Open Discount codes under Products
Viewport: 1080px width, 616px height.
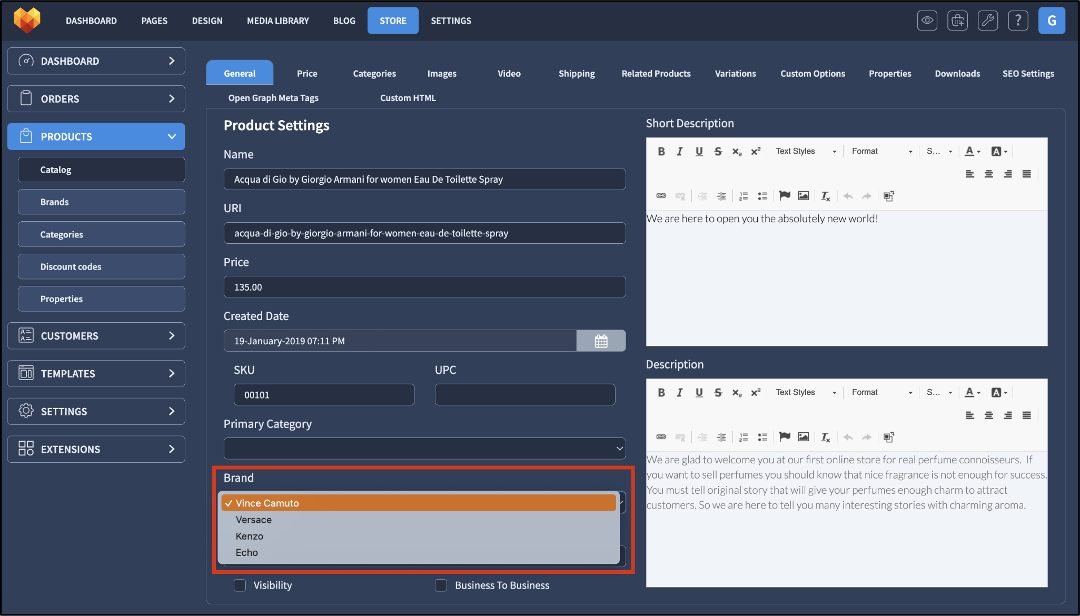[101, 266]
